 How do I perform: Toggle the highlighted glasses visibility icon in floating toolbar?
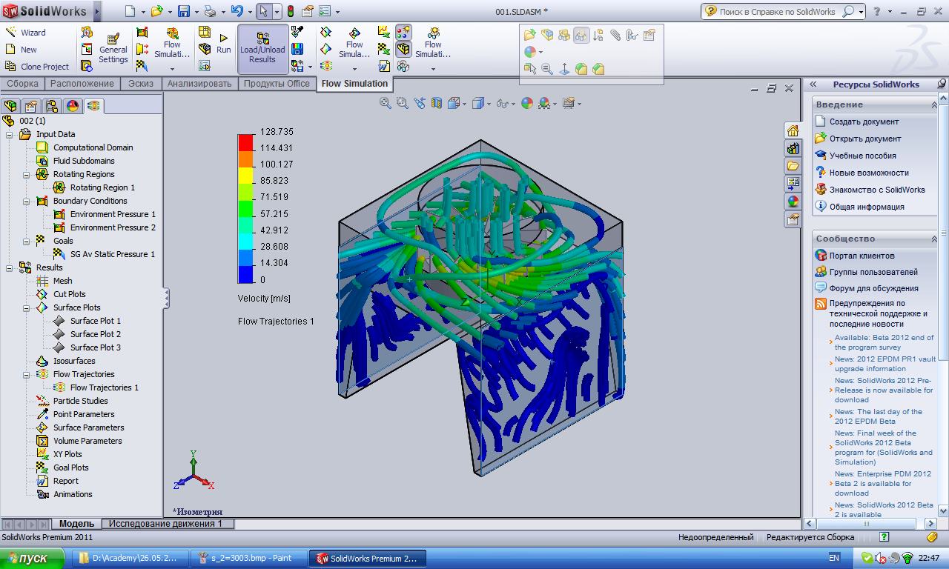coord(581,35)
